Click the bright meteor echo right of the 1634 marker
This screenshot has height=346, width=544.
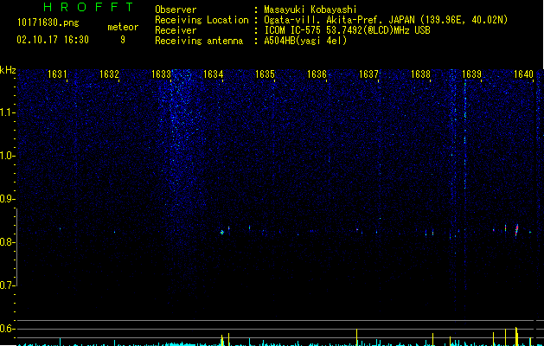click(222, 232)
